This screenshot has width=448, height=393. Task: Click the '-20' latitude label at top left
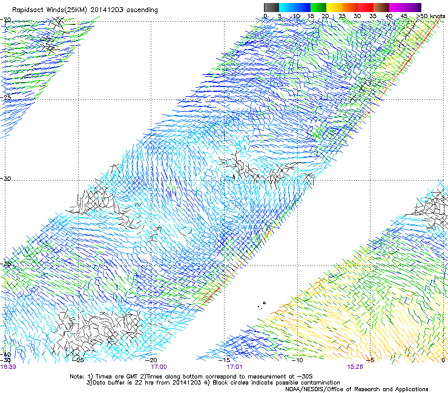click(6, 20)
